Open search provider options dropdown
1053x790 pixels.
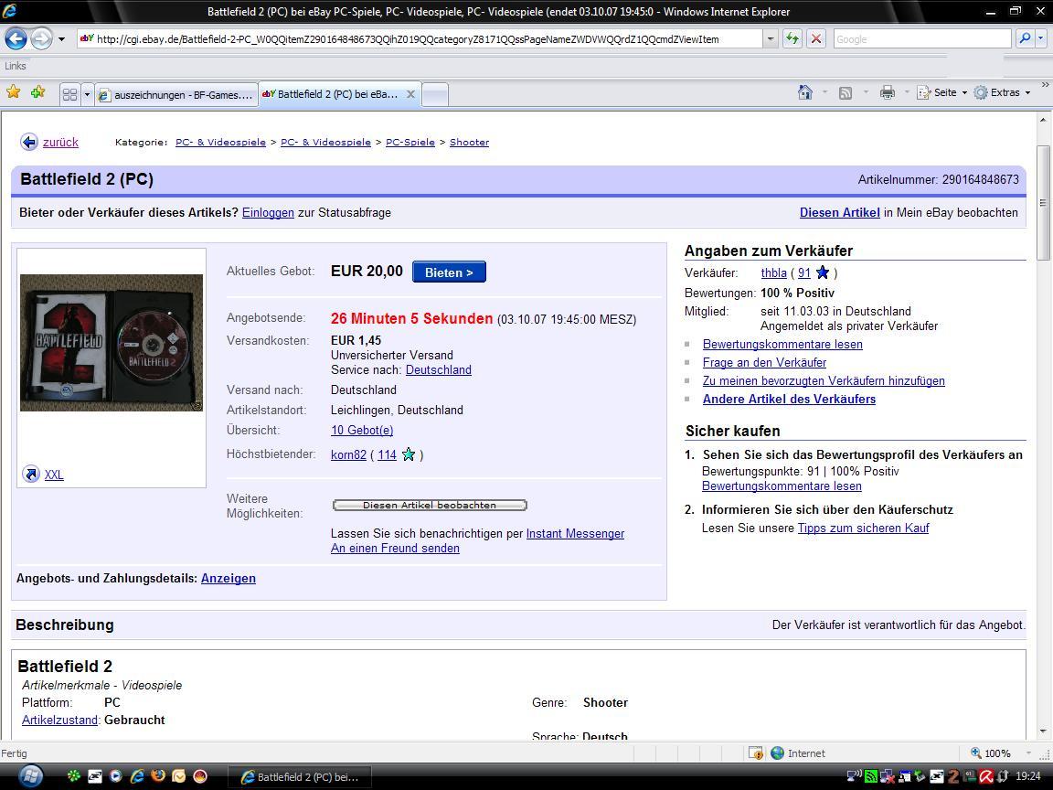[1041, 39]
